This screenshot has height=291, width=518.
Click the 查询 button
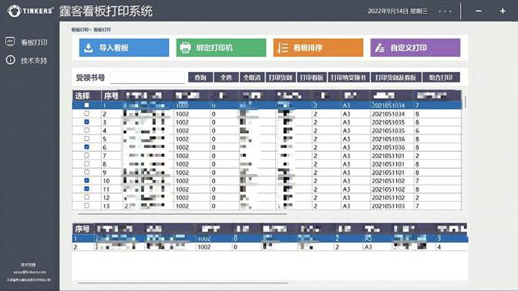pos(200,78)
